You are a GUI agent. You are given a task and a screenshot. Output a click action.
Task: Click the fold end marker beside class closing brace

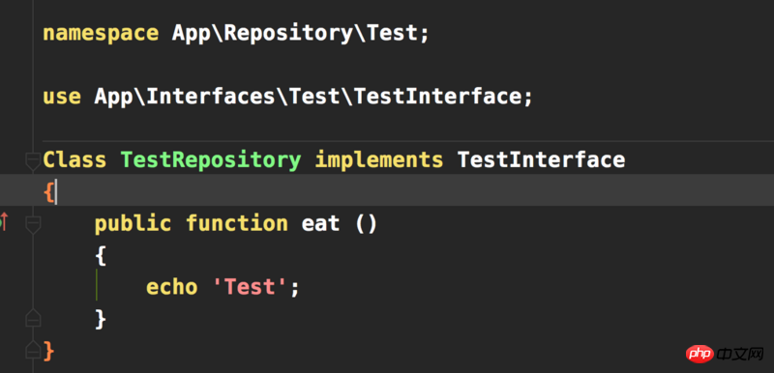(x=33, y=349)
